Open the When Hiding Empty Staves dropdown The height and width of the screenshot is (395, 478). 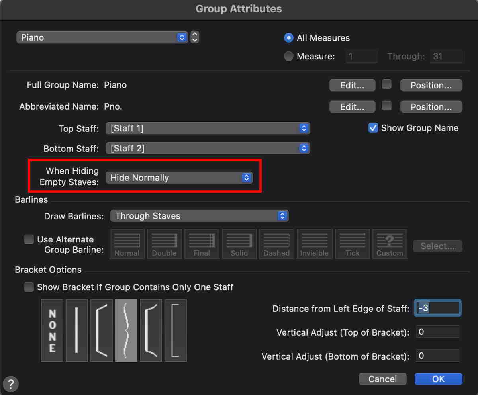[179, 178]
